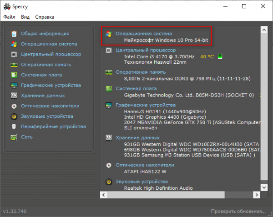Click Звуковые устройства heading link in summary
Viewport: 273px width, 217px height.
tap(142, 182)
